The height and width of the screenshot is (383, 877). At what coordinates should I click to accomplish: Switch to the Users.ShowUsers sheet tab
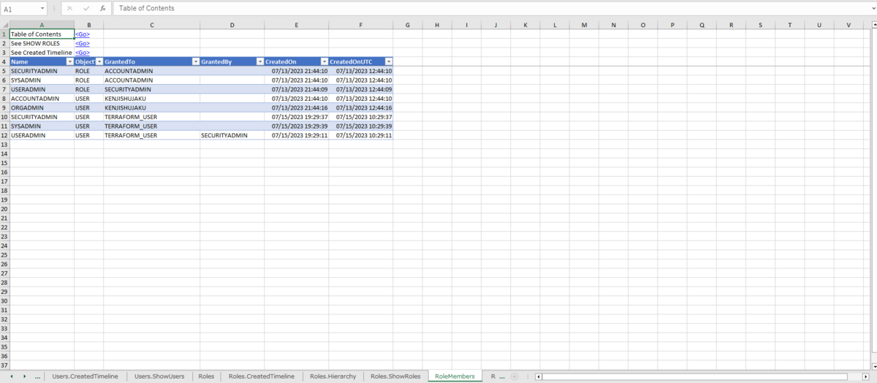(x=159, y=376)
